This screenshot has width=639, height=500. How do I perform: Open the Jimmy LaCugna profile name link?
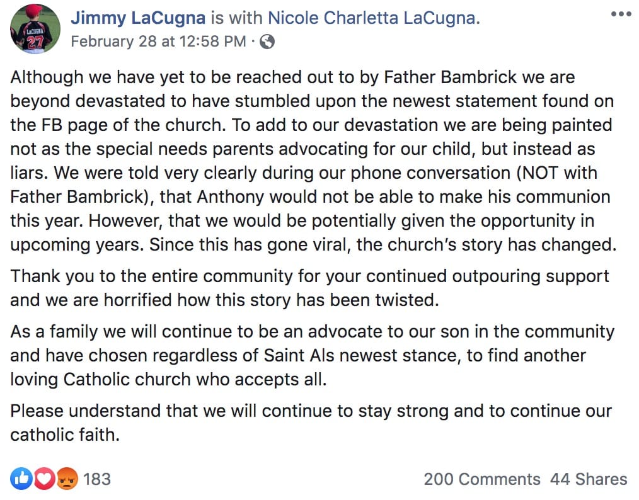coord(138,18)
